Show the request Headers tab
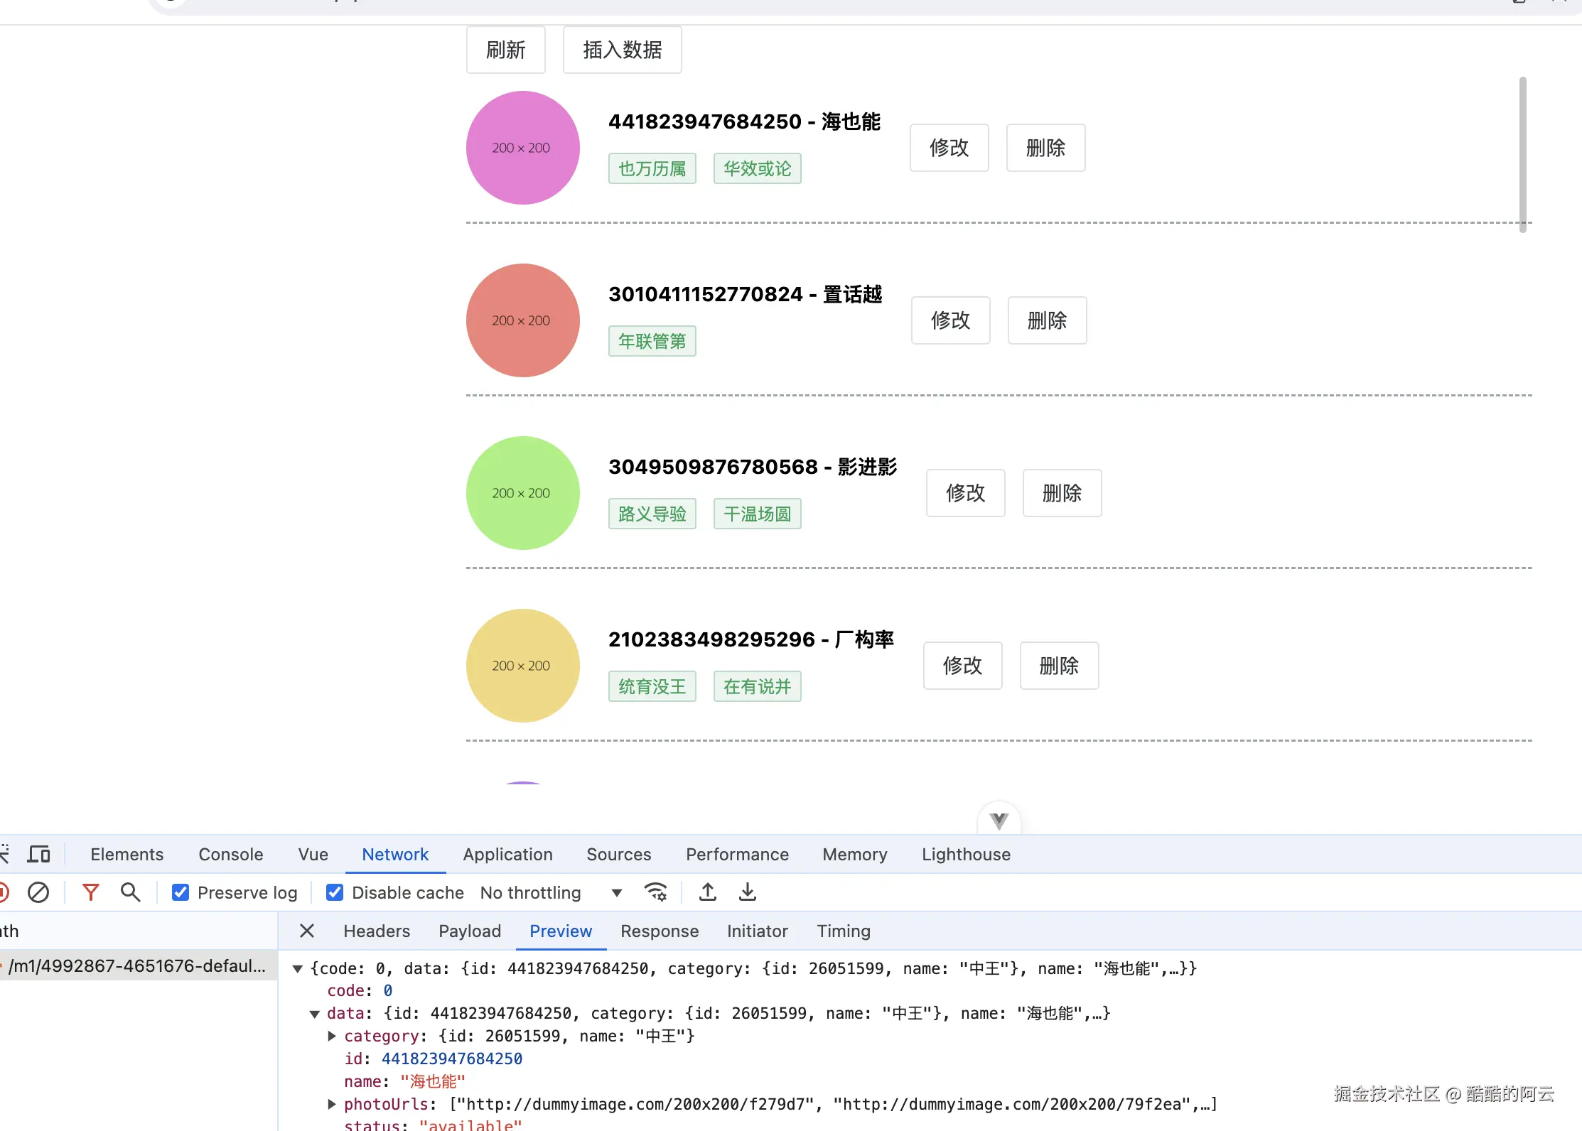The height and width of the screenshot is (1131, 1582). coord(377,931)
